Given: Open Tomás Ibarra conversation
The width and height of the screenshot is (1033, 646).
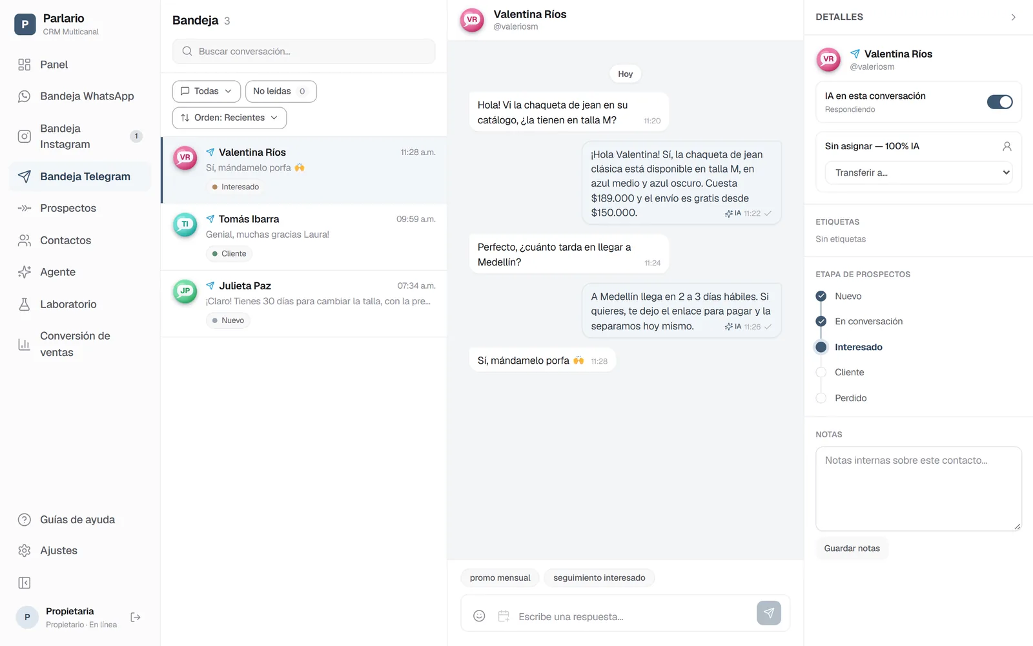Looking at the screenshot, I should [x=304, y=237].
